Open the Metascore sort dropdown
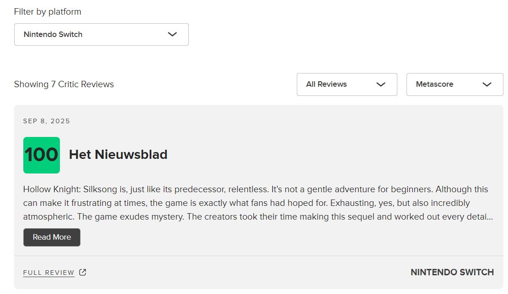The width and height of the screenshot is (508, 294). pos(455,84)
